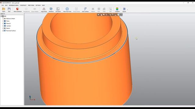Click the Pattern toolbar icon

click(x=93, y=10)
